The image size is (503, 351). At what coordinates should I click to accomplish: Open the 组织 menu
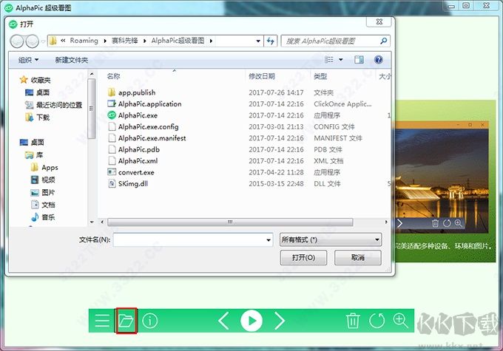(28, 60)
